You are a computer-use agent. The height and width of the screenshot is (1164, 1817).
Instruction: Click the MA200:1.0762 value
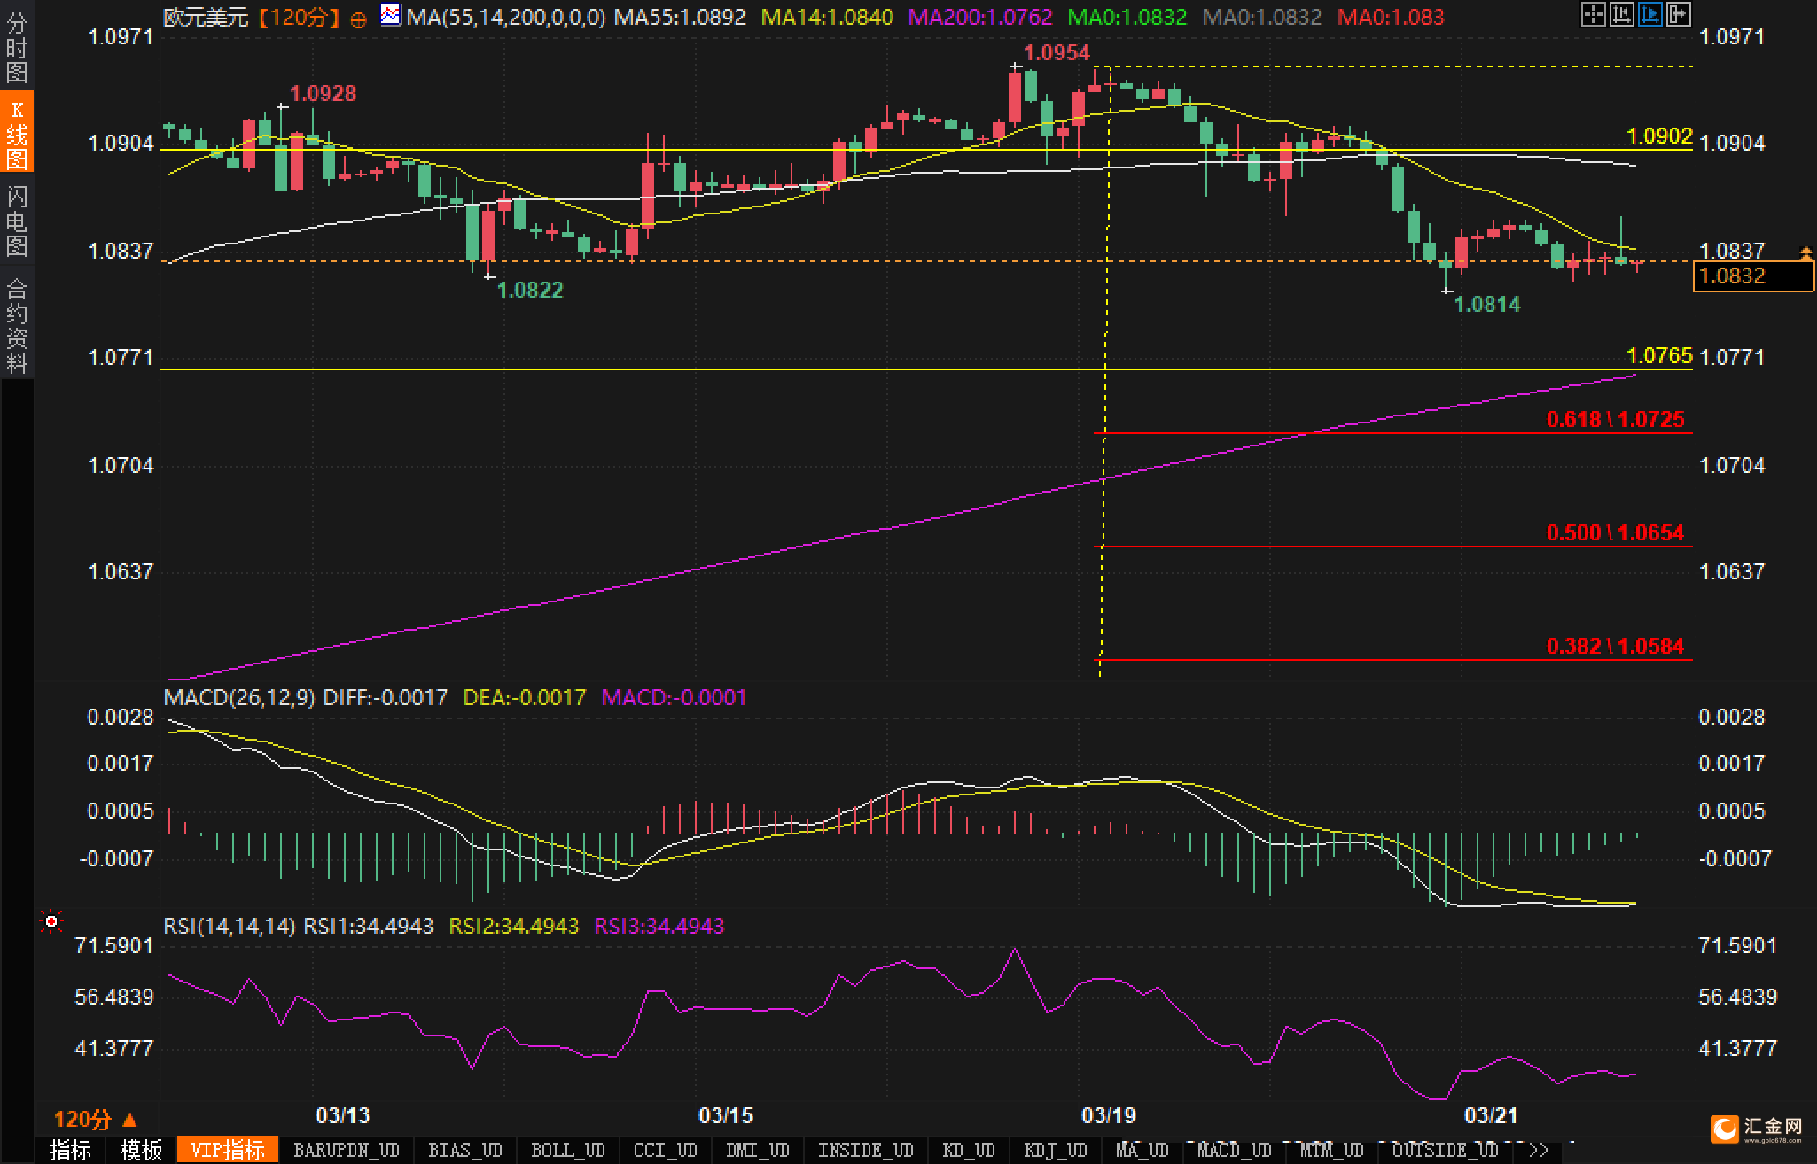point(981,17)
